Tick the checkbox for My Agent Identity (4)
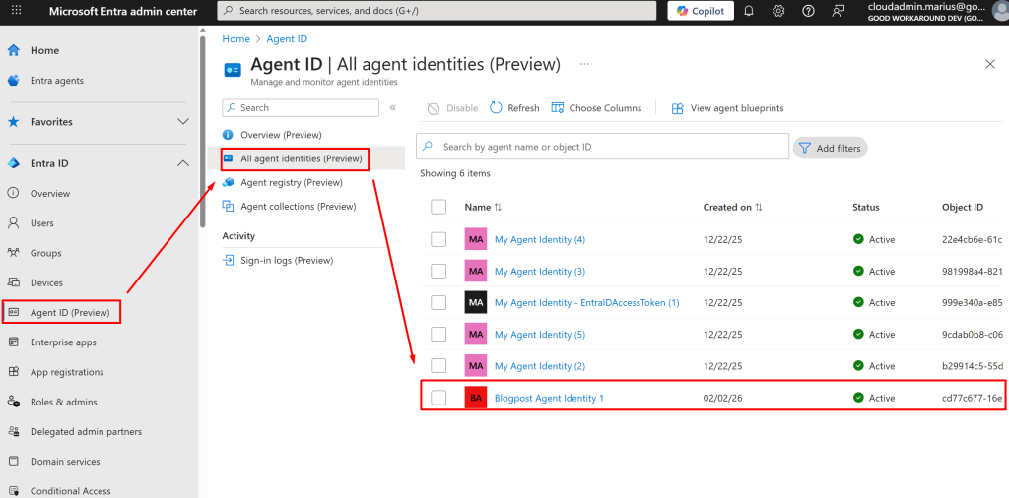 pos(438,239)
